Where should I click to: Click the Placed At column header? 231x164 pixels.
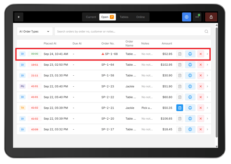click(x=50, y=44)
